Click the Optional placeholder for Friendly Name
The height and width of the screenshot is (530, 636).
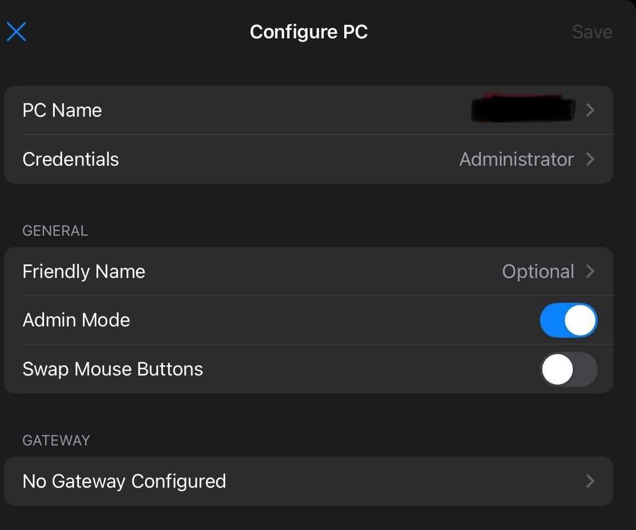[538, 271]
